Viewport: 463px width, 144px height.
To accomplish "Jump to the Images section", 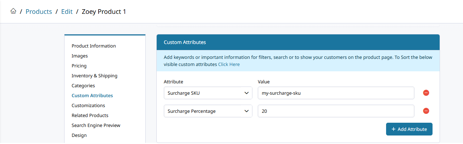I will (x=80, y=56).
